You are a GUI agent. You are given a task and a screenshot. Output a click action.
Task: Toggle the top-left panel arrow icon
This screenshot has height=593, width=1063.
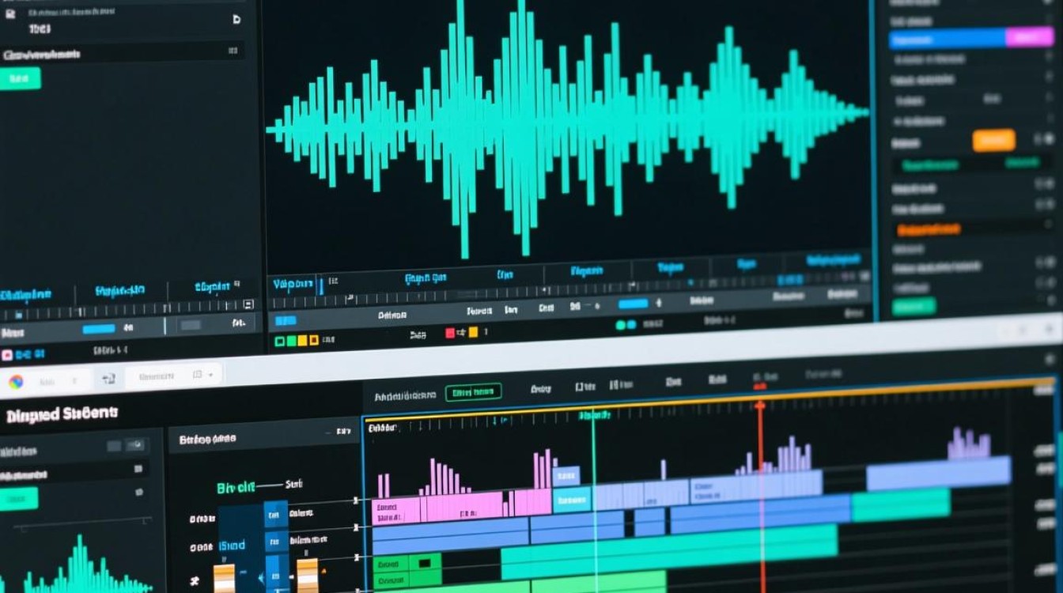[236, 20]
